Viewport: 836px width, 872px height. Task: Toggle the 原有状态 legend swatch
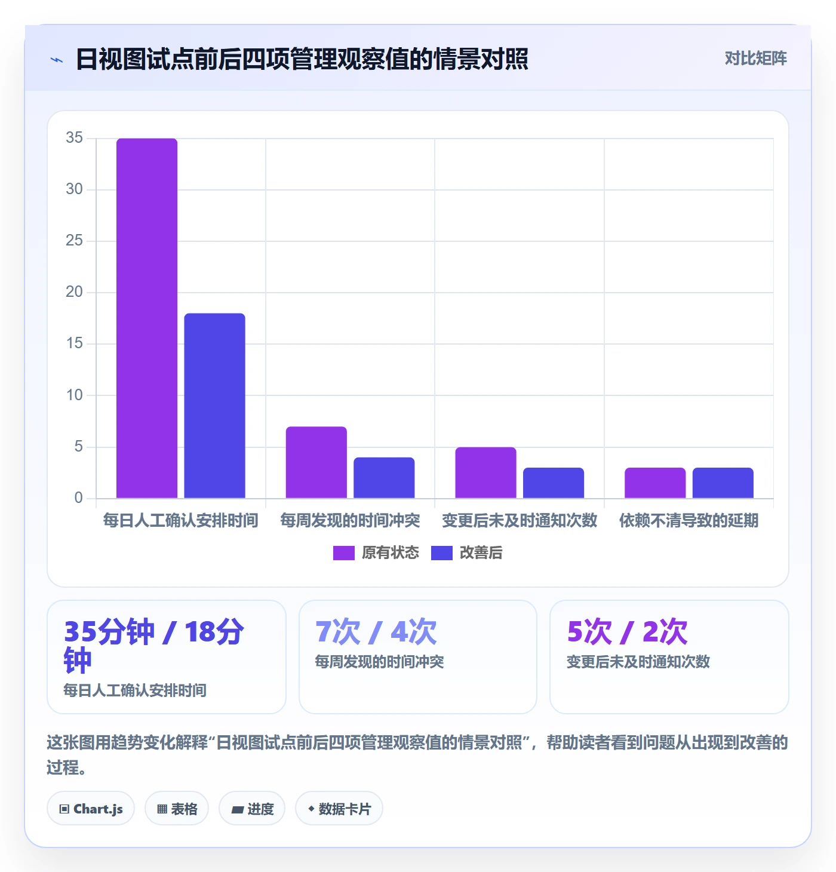[343, 553]
